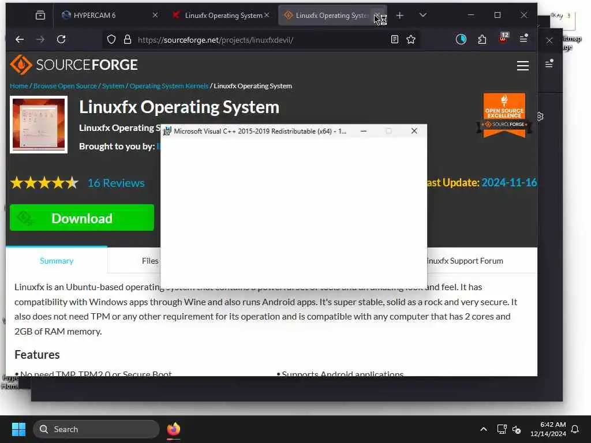Screen dimensions: 591x443
Task: Open the 16 Reviews link
Action: tap(116, 183)
